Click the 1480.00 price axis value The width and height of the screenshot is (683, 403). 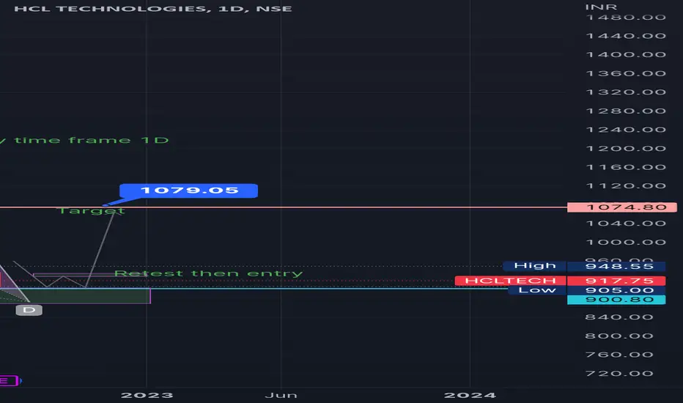pyautogui.click(x=627, y=18)
